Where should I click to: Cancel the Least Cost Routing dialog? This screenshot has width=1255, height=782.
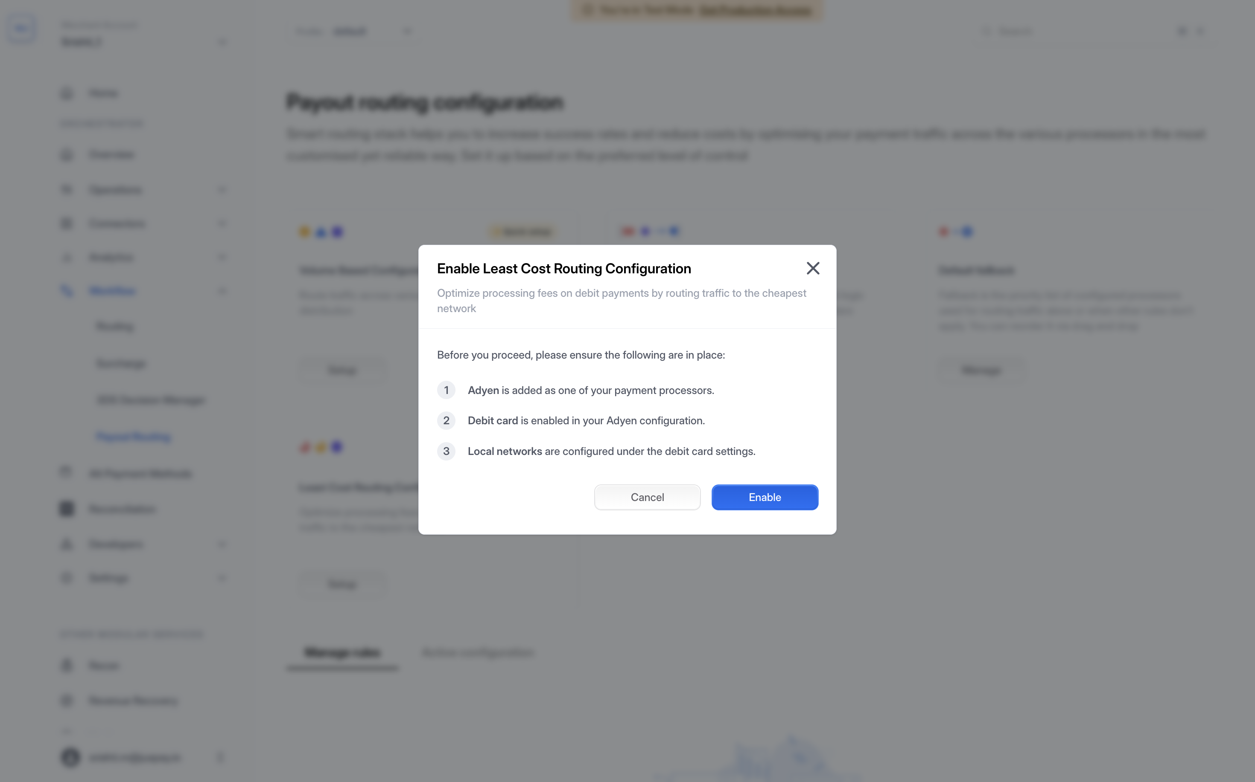point(647,497)
